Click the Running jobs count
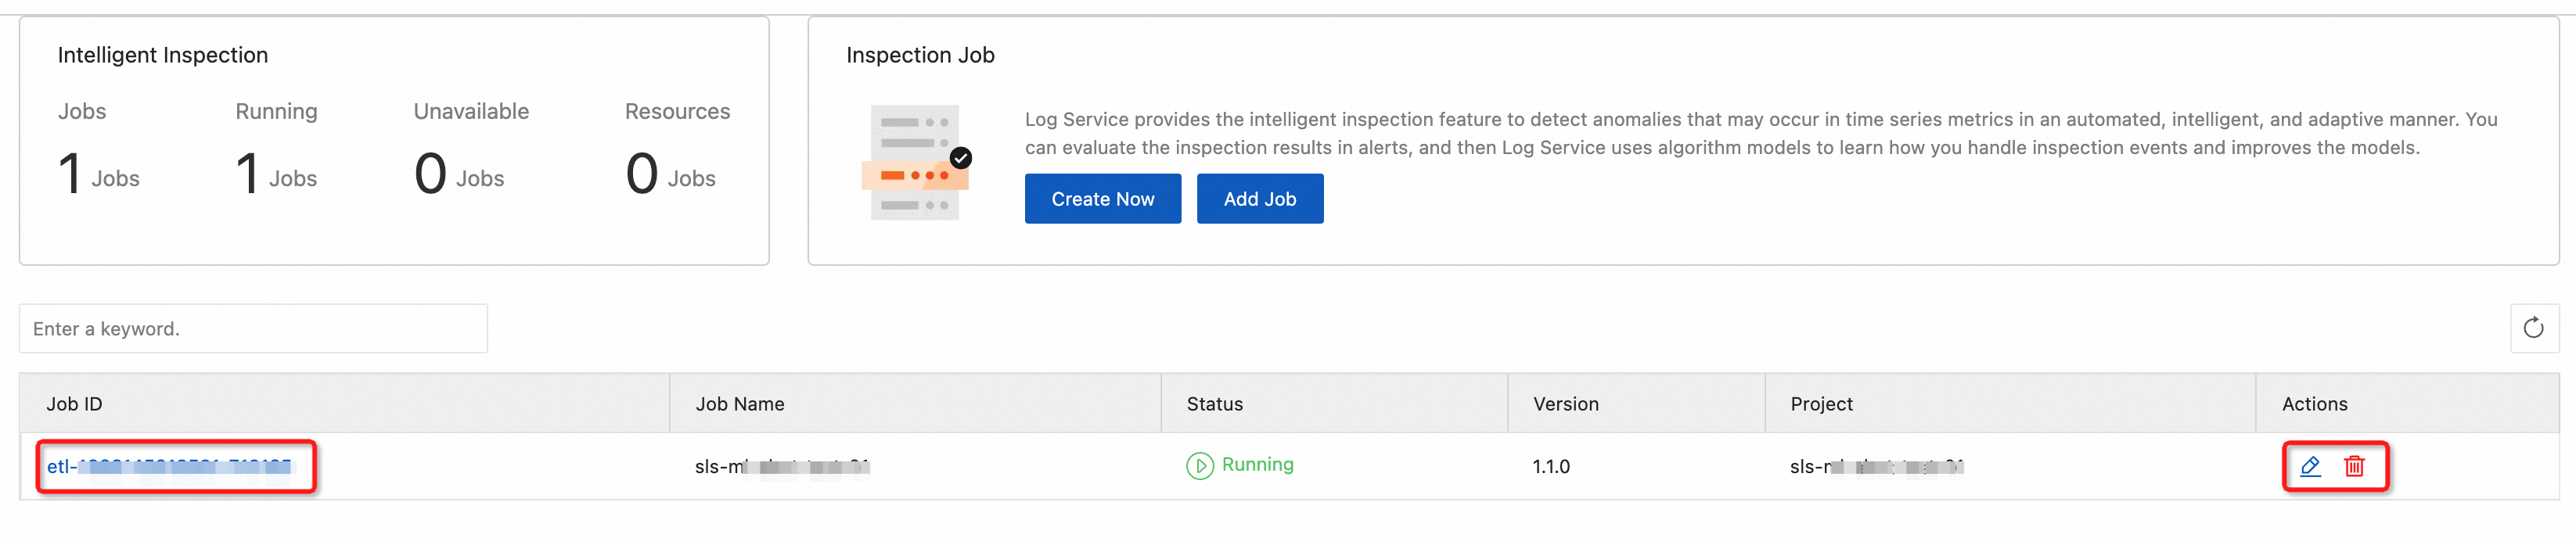The width and height of the screenshot is (2576, 538). point(275,174)
